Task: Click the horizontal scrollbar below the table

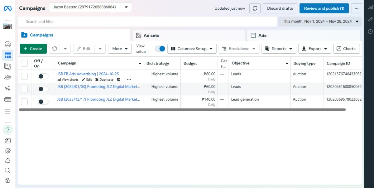Action: tap(182, 110)
